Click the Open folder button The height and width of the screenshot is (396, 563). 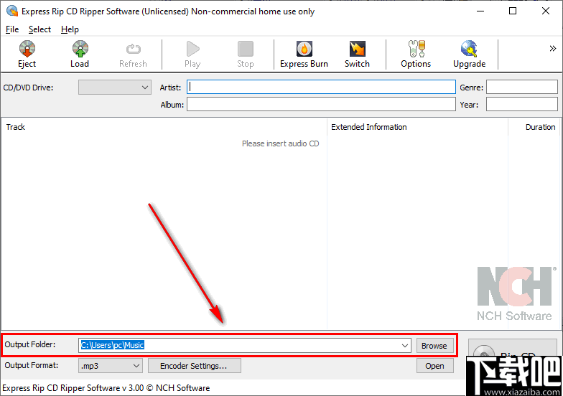point(435,366)
